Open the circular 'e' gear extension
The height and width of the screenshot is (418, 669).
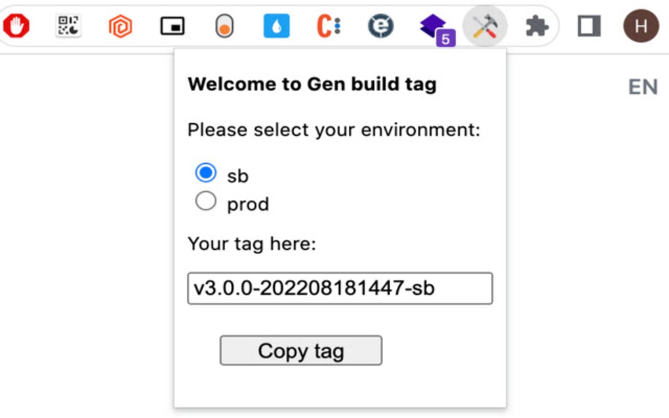tap(380, 24)
